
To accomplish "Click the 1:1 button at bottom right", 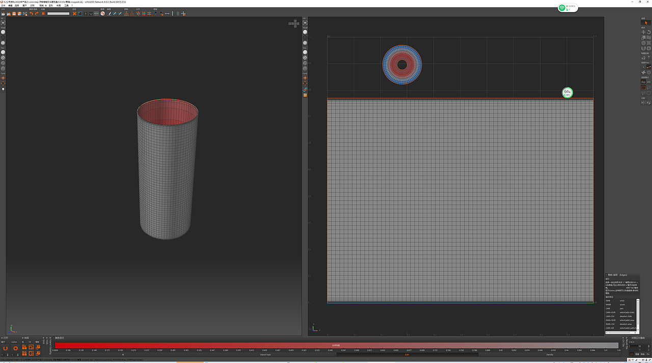I will [632, 354].
